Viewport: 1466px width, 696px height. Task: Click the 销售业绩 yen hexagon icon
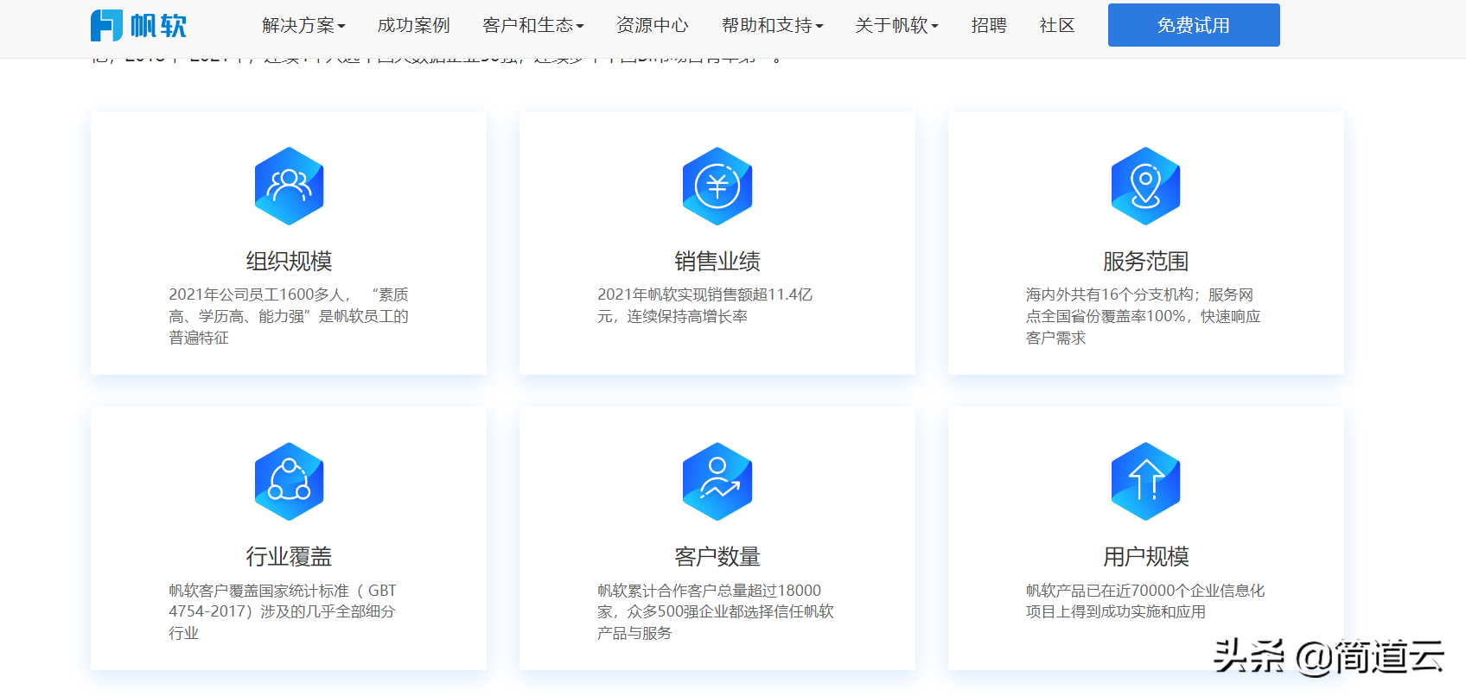717,186
